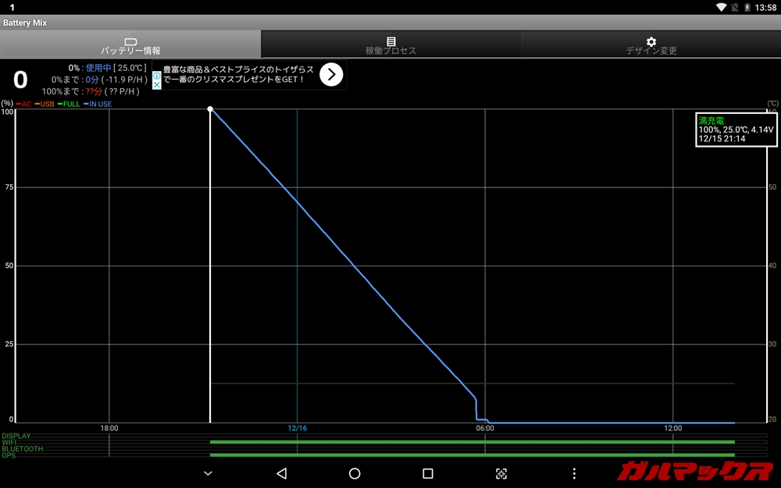Tap the 満充電 info box on graph
Image resolution: width=781 pixels, height=488 pixels.
pyautogui.click(x=736, y=130)
